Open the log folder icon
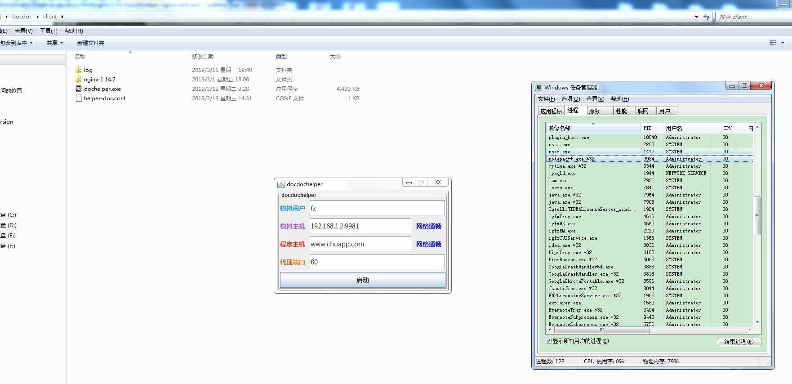This screenshot has height=384, width=792. point(79,70)
